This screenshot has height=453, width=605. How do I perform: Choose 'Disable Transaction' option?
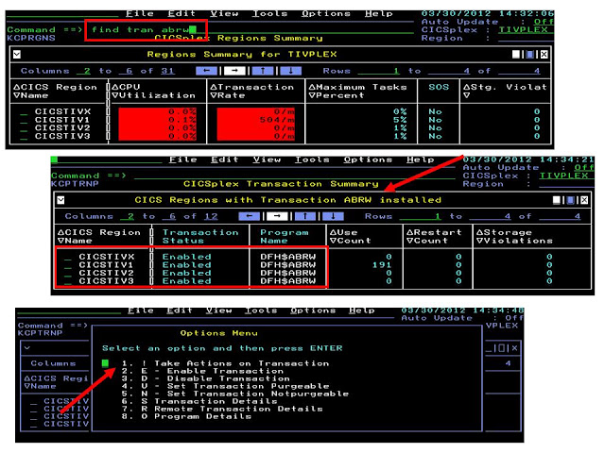(206, 378)
